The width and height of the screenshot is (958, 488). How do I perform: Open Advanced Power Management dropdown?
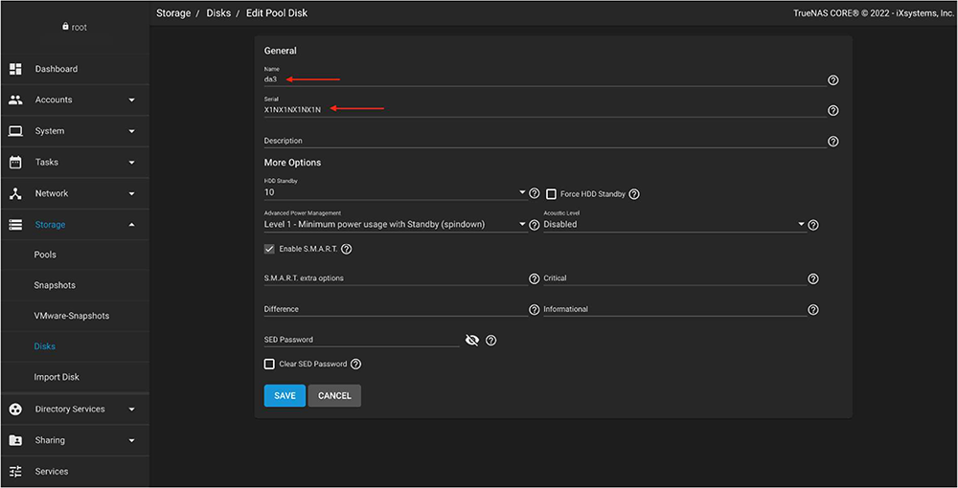click(395, 225)
